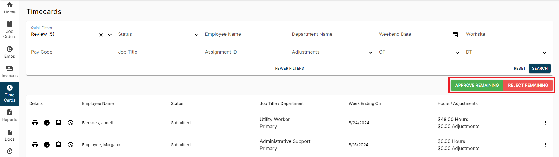Open calendar picker in Weekend Date field

click(x=455, y=35)
